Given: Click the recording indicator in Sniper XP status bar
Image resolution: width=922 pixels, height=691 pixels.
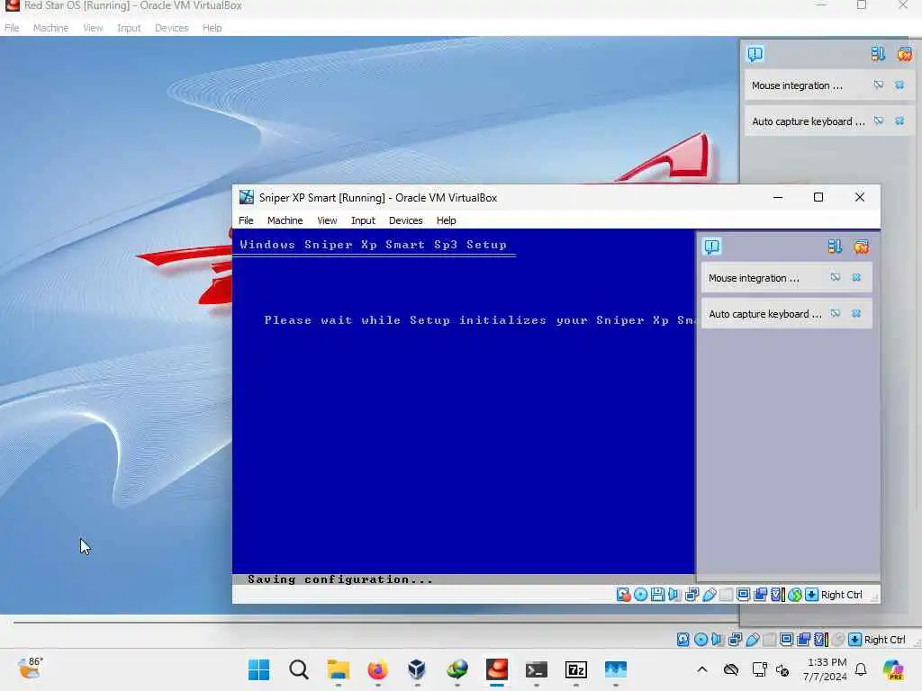Looking at the screenshot, I should pyautogui.click(x=760, y=595).
